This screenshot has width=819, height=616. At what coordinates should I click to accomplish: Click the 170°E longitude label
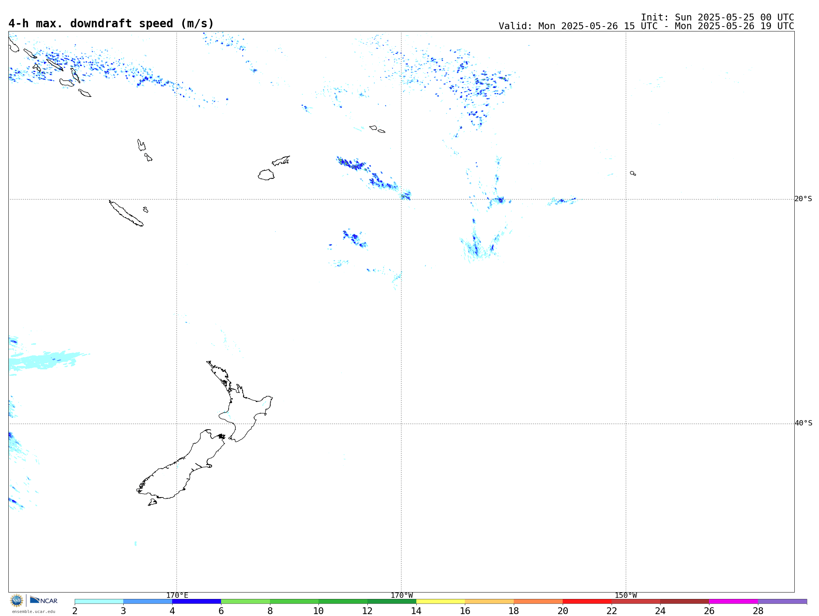(177, 595)
